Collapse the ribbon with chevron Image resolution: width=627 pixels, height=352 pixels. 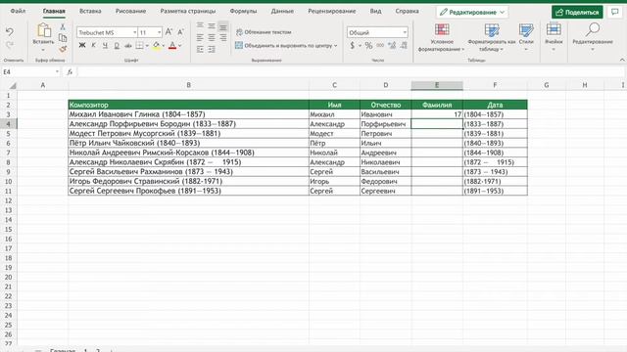[x=622, y=60]
